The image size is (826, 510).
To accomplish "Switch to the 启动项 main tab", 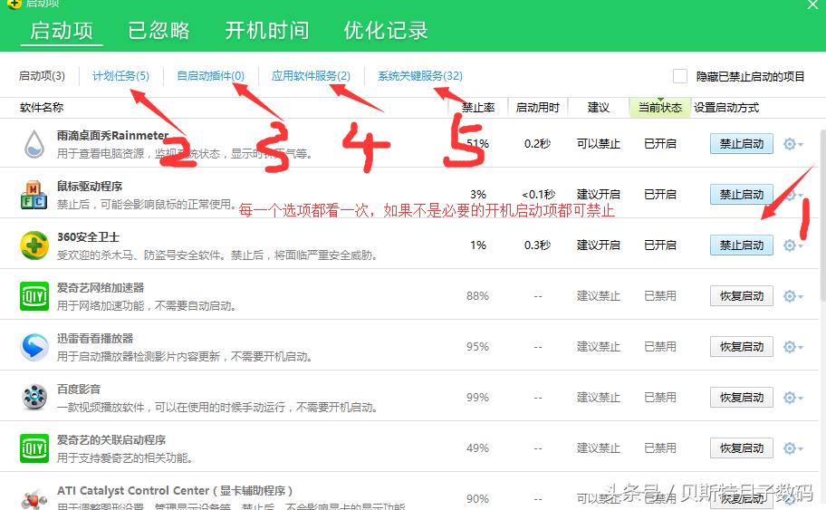I will (x=62, y=30).
